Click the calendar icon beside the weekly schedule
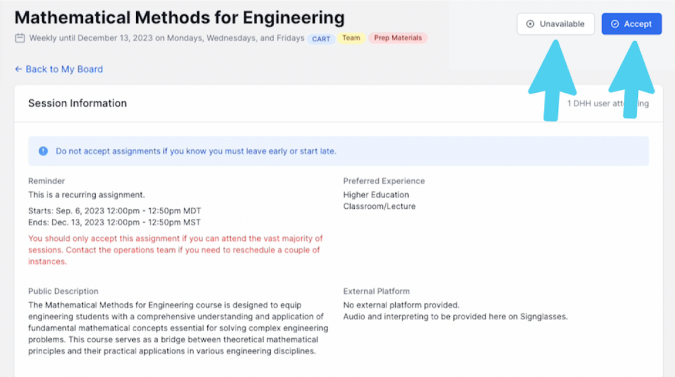This screenshot has width=675, height=377. [x=20, y=38]
